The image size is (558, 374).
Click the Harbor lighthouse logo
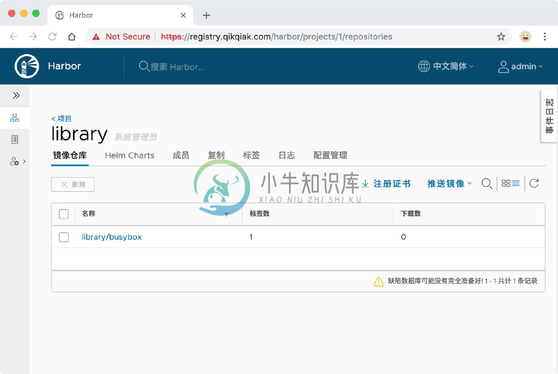click(27, 66)
